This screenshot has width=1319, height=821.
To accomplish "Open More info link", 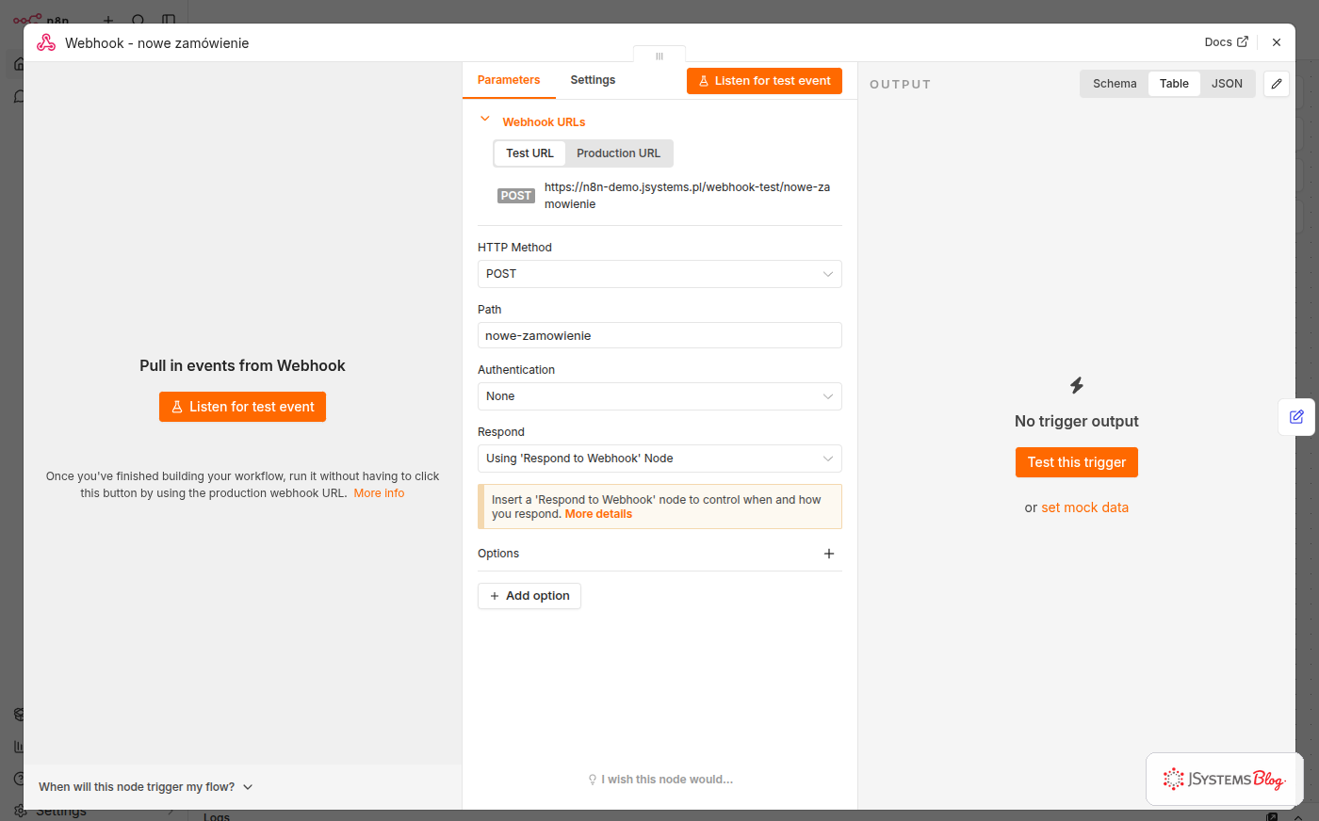I will pos(379,493).
